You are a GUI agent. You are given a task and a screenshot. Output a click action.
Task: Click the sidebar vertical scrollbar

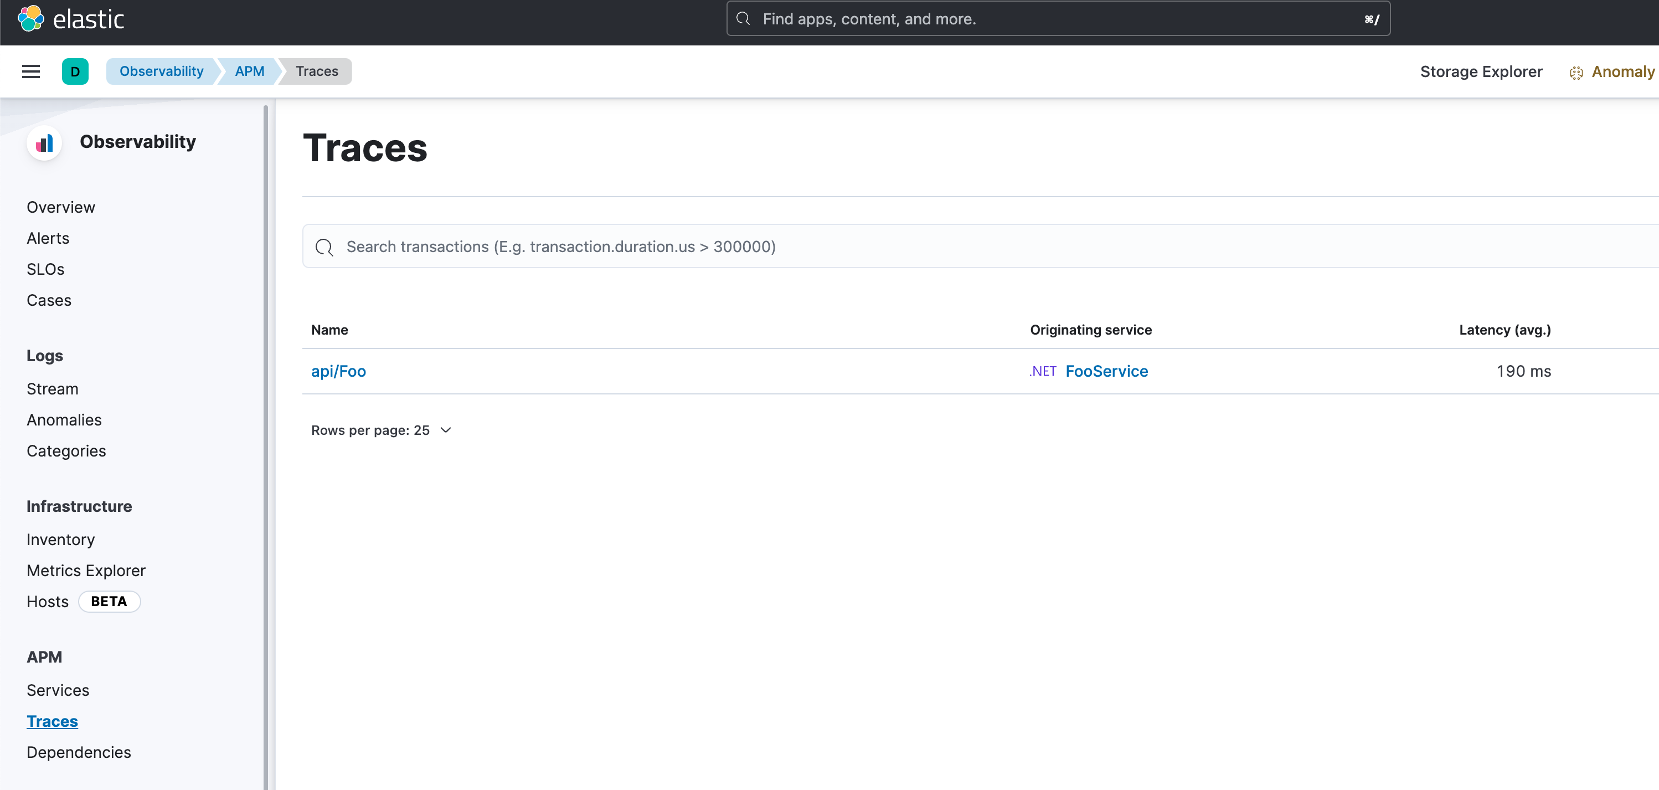click(265, 447)
